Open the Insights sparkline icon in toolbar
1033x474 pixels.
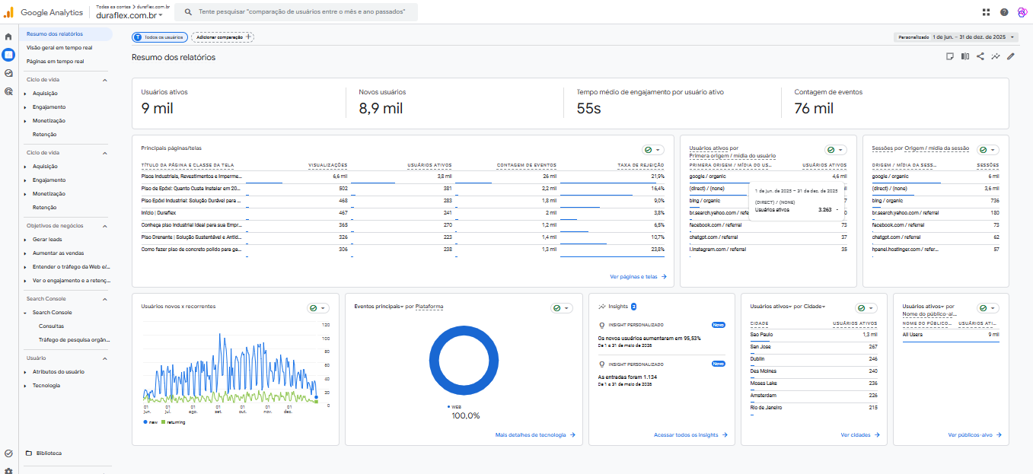(x=996, y=56)
